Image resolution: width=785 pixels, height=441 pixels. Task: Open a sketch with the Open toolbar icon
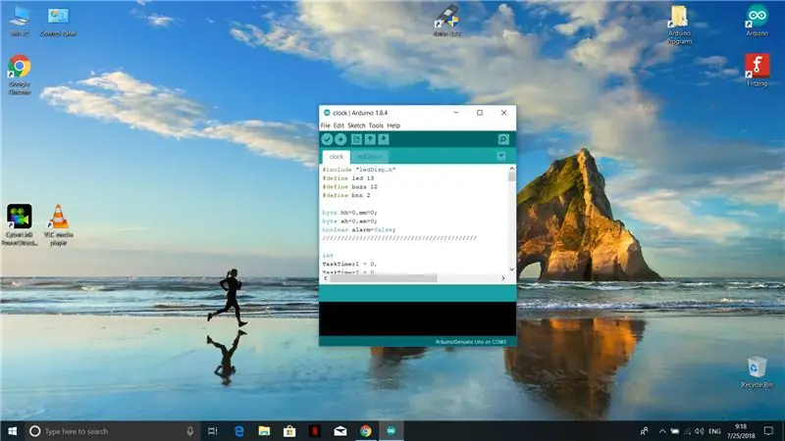[x=370, y=139]
